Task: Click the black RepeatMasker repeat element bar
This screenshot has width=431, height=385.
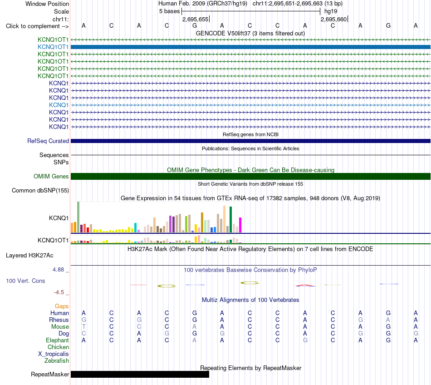Action: (x=140, y=374)
